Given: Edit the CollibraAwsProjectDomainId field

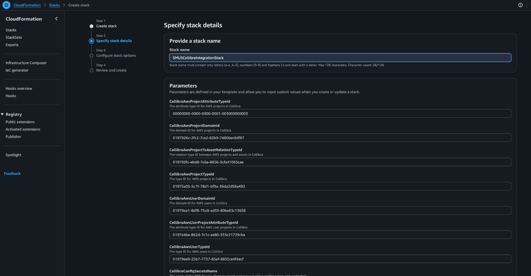Looking at the screenshot, I should tap(340, 138).
